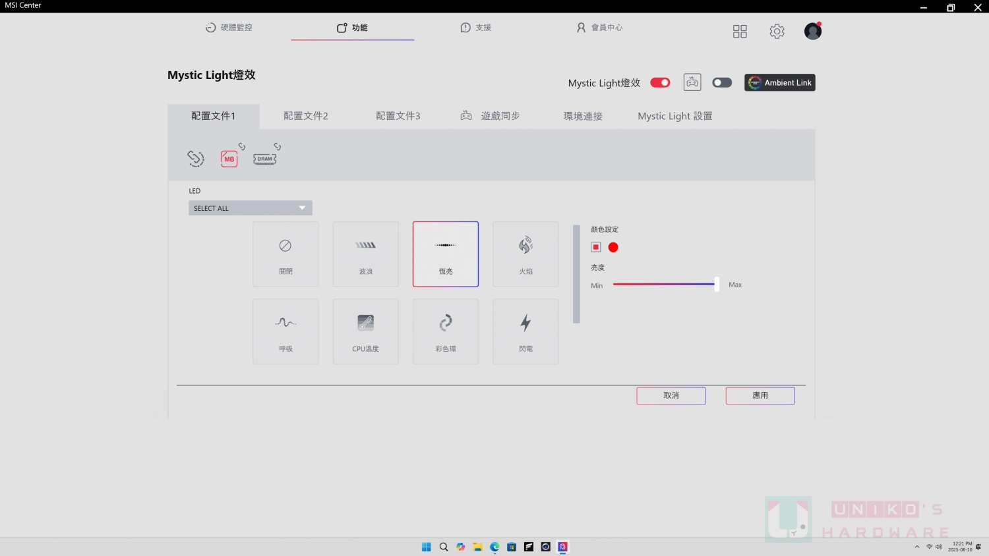This screenshot has height=556, width=989.
Task: Choose the 波浪 wave effect tile
Action: [366, 254]
